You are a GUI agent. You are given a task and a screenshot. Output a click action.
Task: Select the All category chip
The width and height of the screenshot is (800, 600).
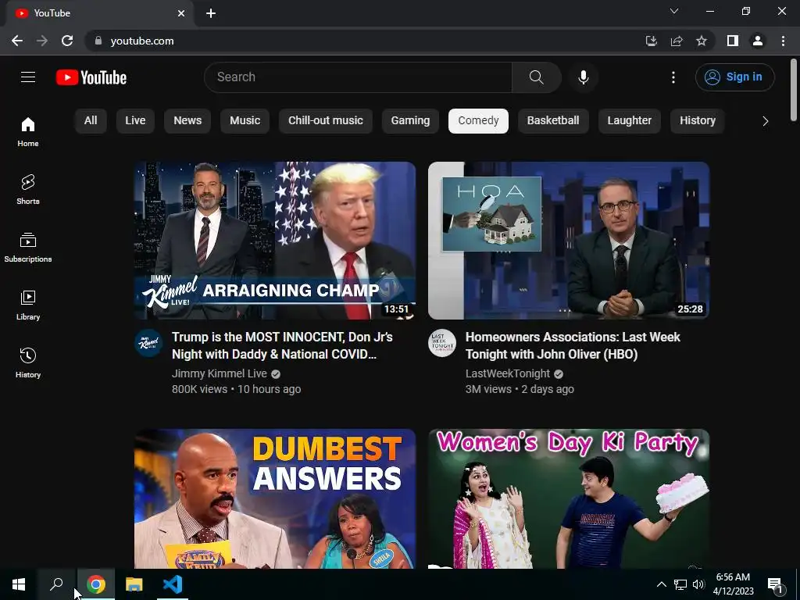click(91, 121)
